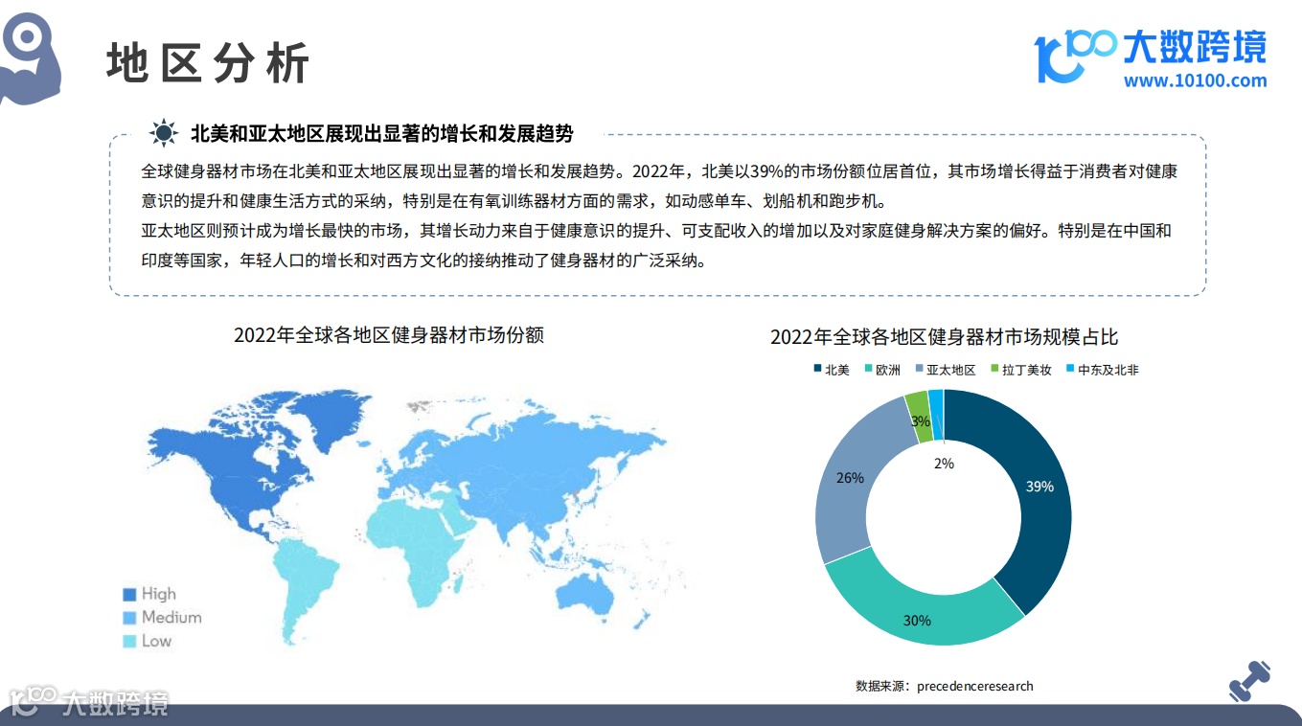Click the 欧洲 legend color swatch
The height and width of the screenshot is (726, 1302).
click(x=867, y=370)
